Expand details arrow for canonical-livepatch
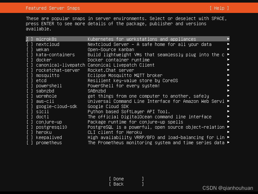 pos(228,65)
